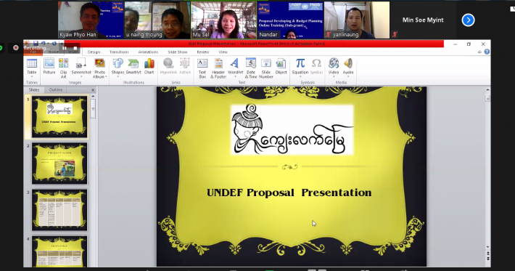Viewport: 515px width, 271px height.
Task: Pause the Zoom recording
Action: coord(65,48)
